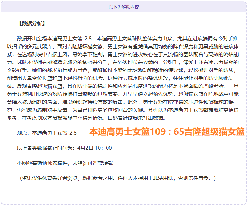Click the '以下为解锁内容' header banner
This screenshot has width=248, height=207.
(x=124, y=7)
